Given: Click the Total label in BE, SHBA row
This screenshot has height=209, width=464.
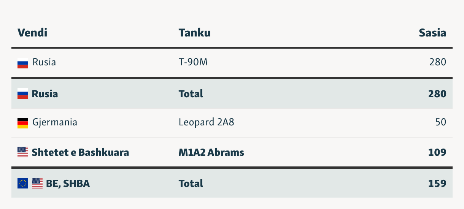Looking at the screenshot, I should 191,184.
